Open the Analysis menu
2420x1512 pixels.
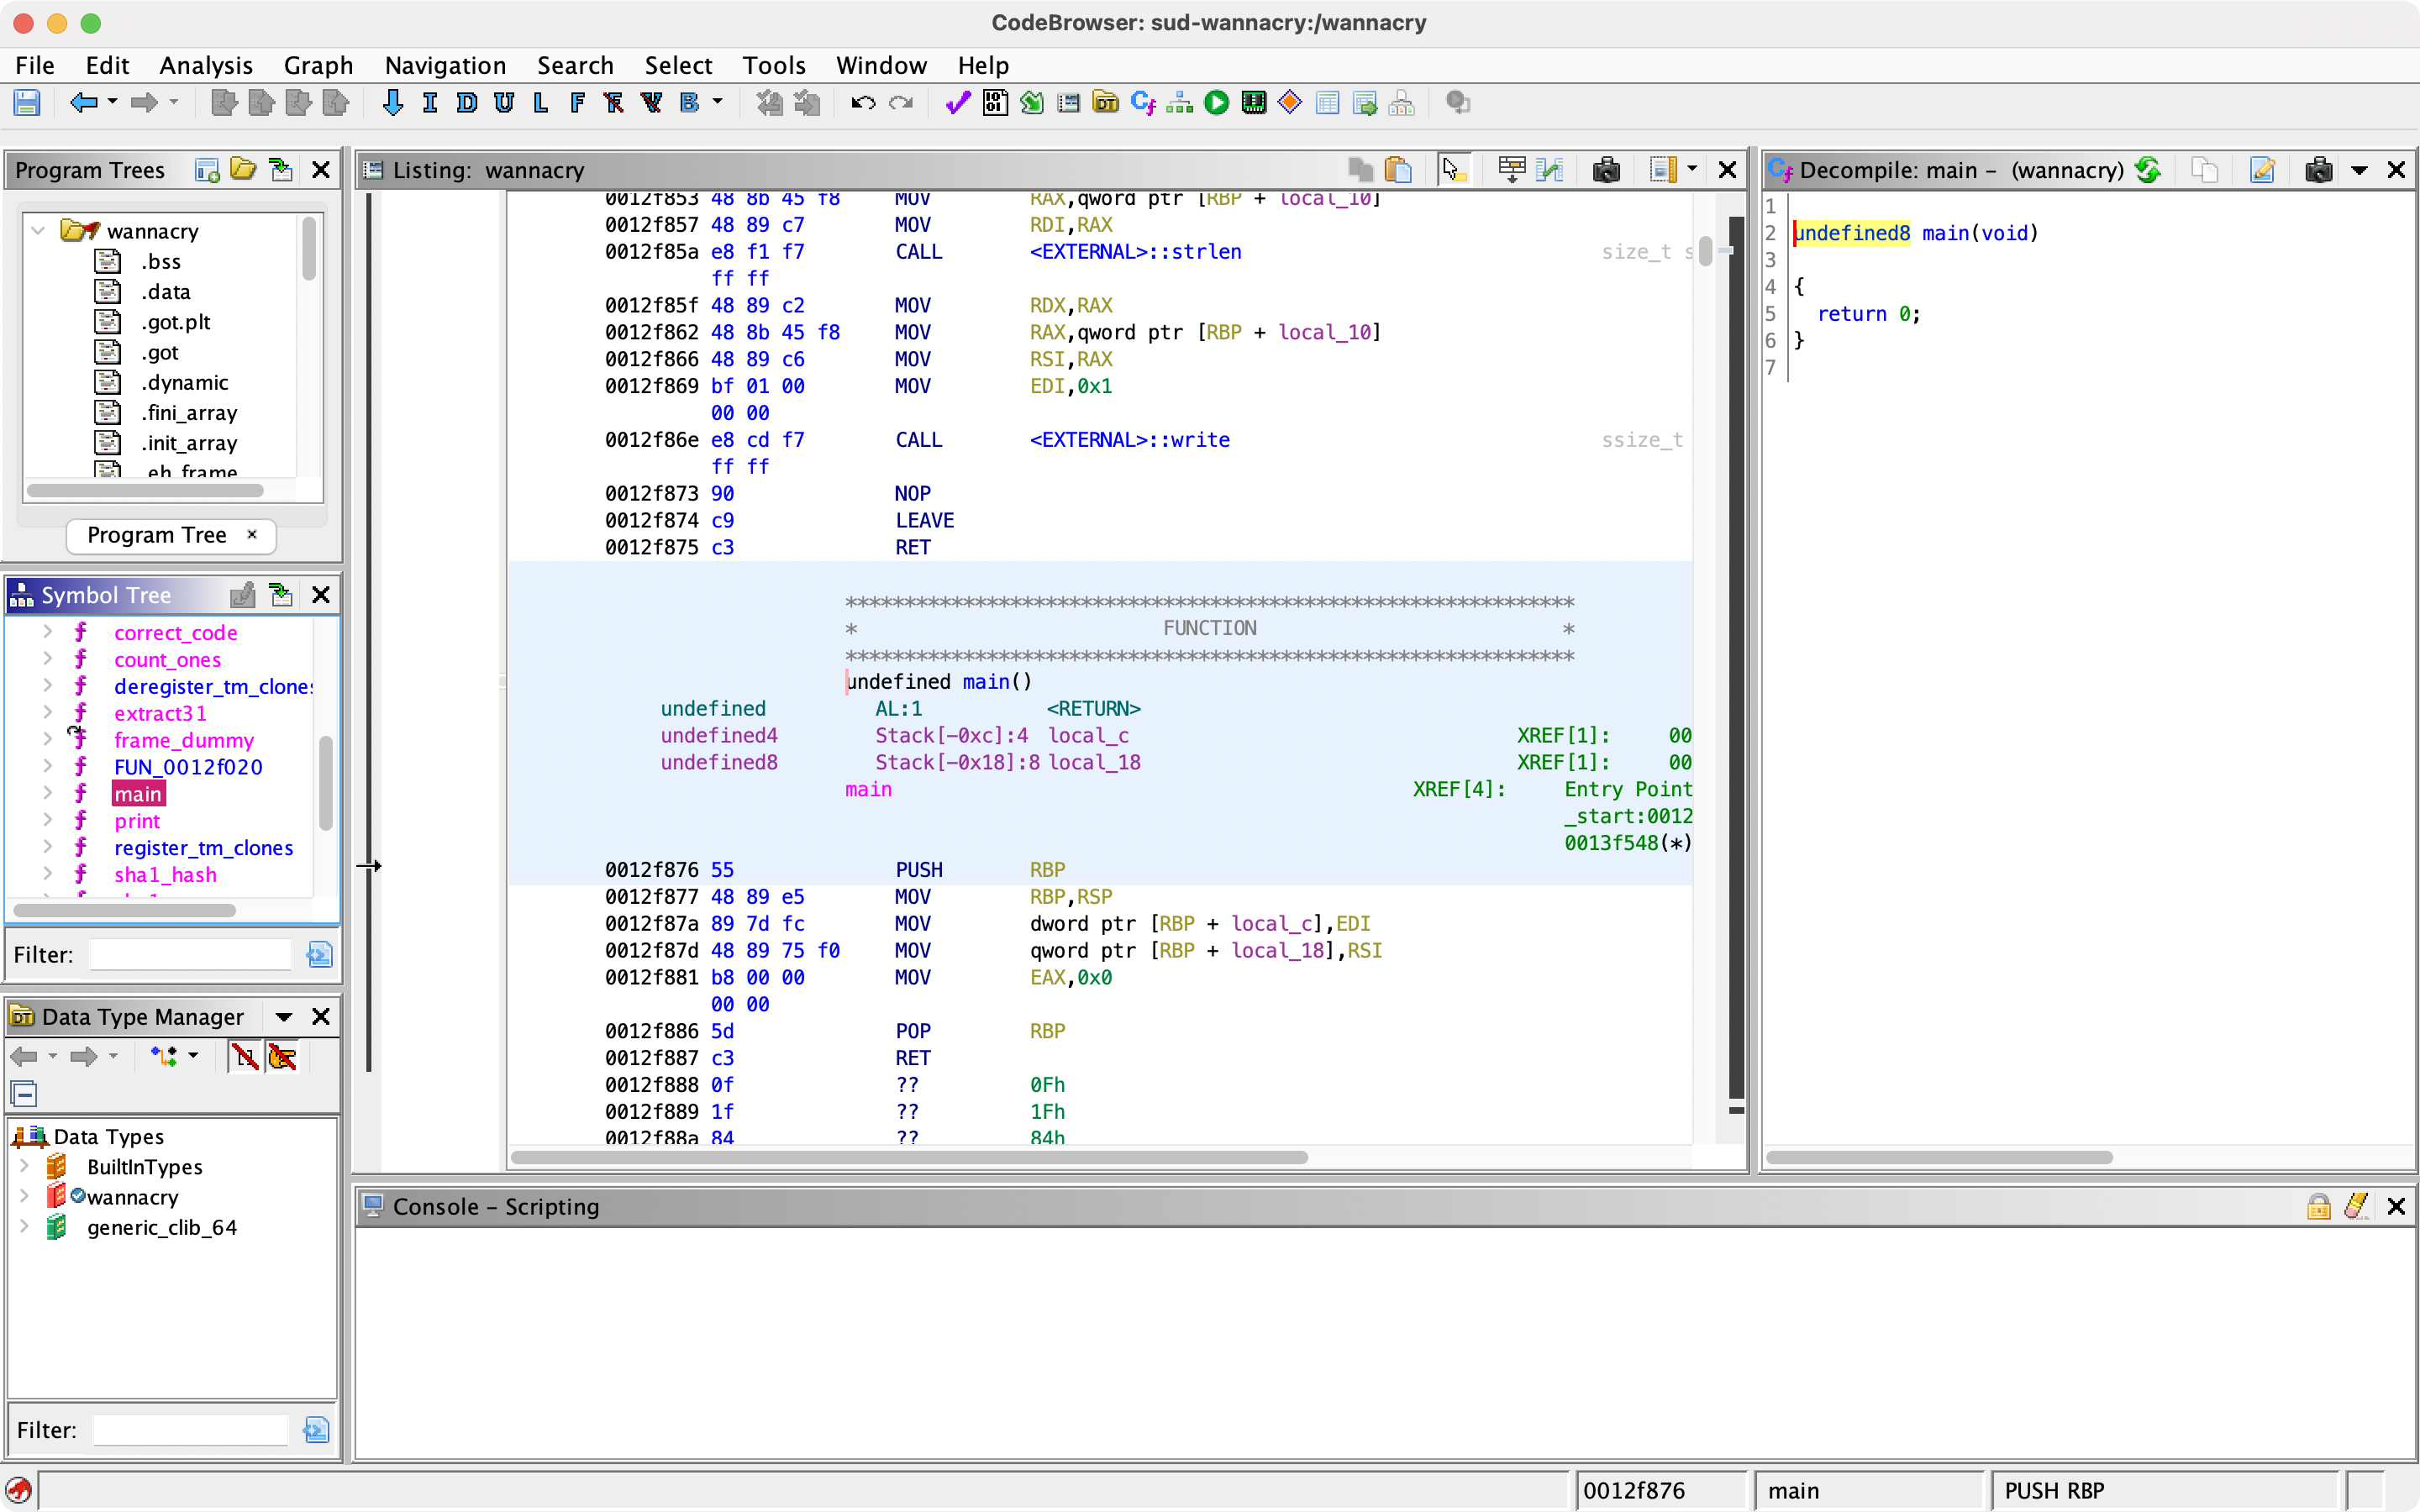click(206, 66)
